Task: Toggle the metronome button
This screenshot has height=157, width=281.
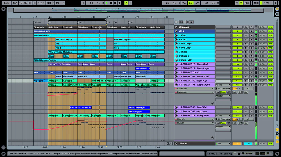Action: point(50,3)
